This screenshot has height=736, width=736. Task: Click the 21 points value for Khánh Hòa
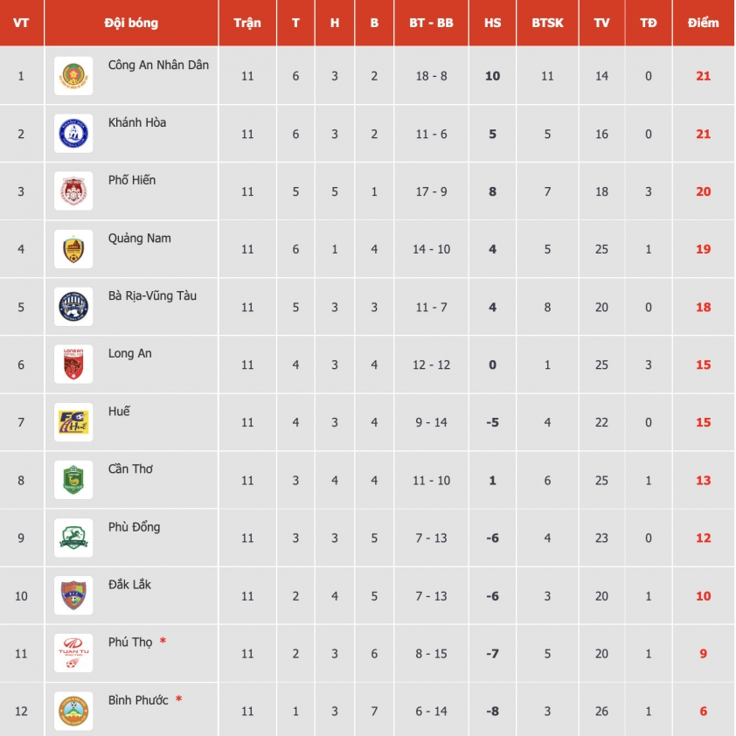pos(703,135)
